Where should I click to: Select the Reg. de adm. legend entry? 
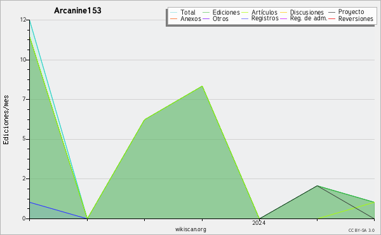[304, 18]
